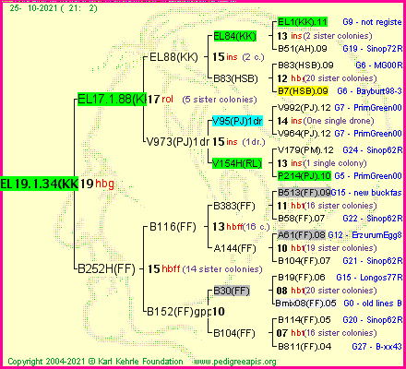406x369 pixels.
Task: Click the G0 - old lines B label
Action: tap(373, 304)
